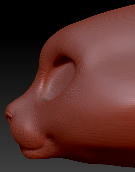Click the nostril on the model's nose
Image resolution: width=135 pixels, height=172 pixels.
click(9, 118)
